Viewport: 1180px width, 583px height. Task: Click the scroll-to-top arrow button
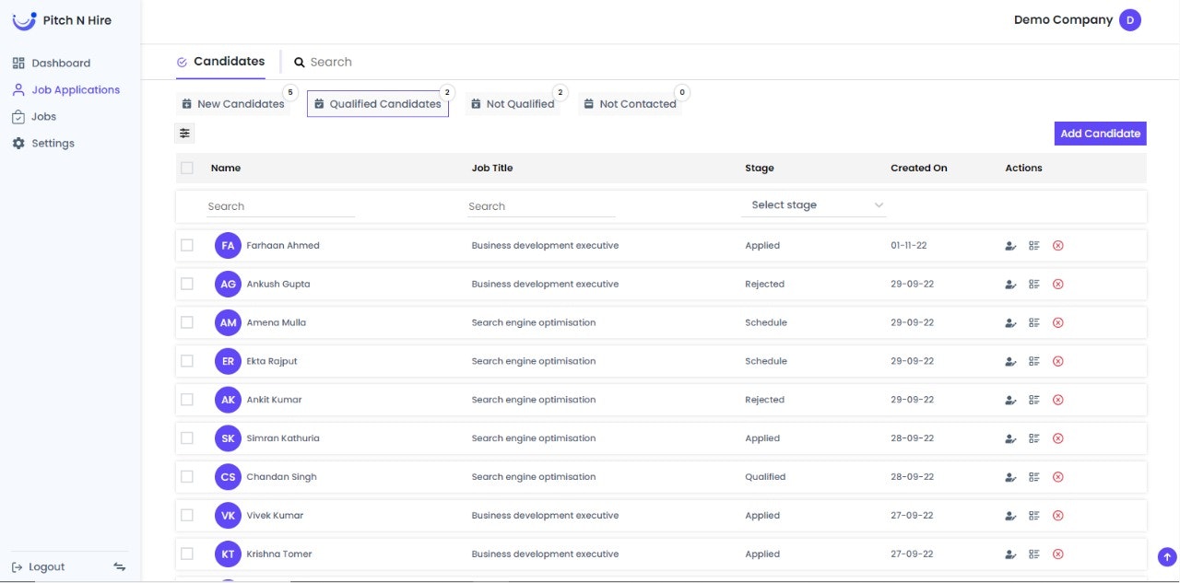pyautogui.click(x=1167, y=557)
